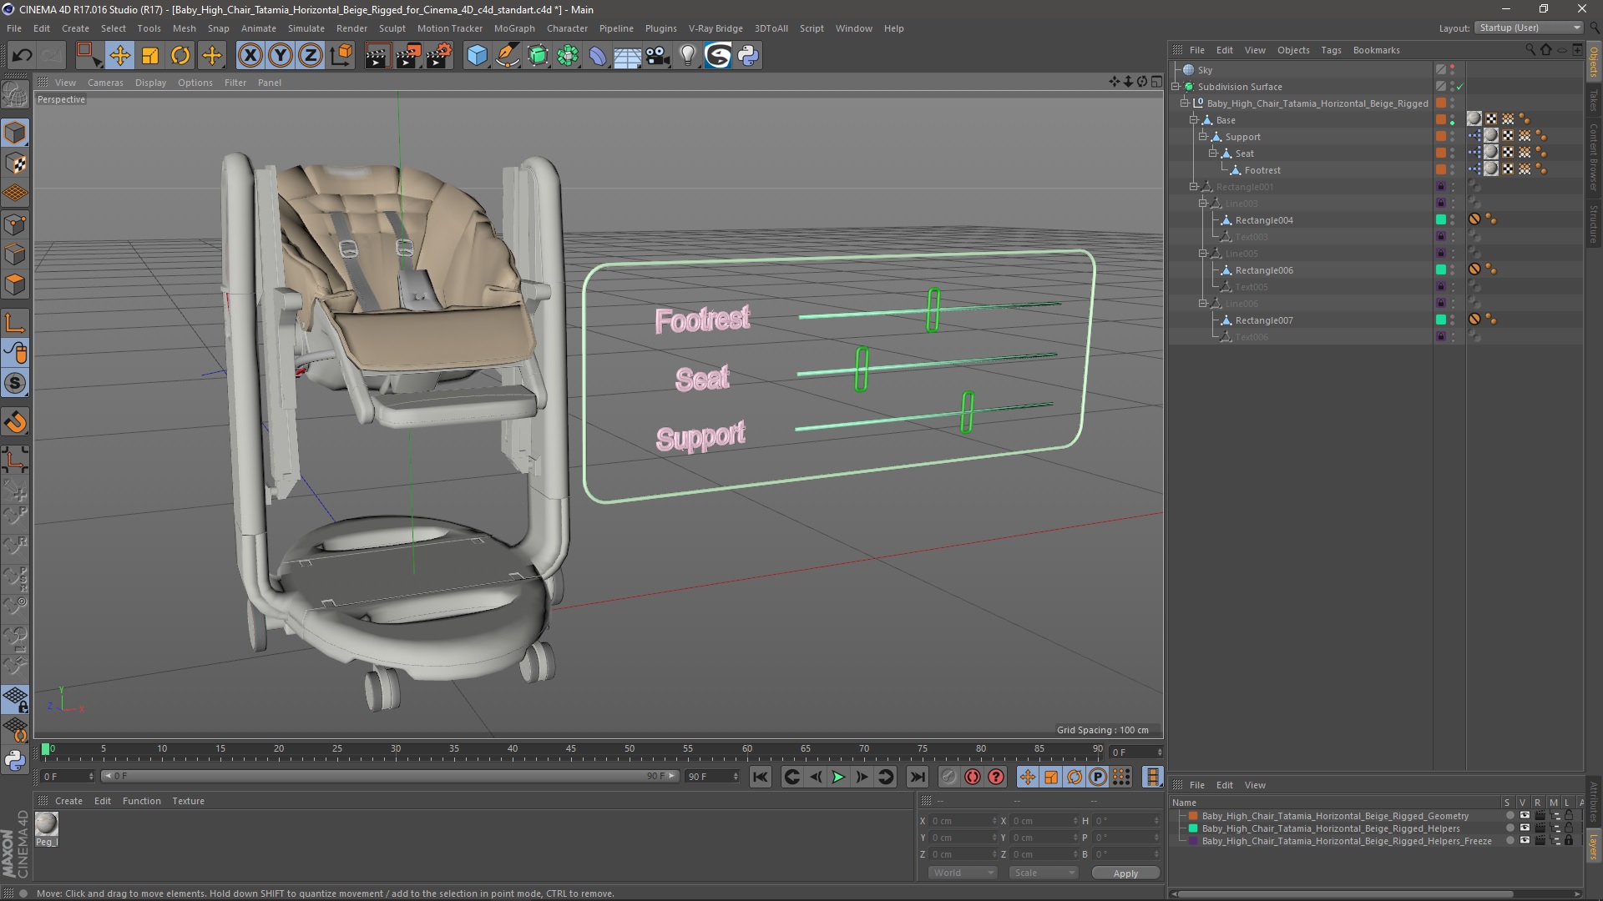Click the end frame field 90 F
The height and width of the screenshot is (901, 1603).
coord(712,777)
